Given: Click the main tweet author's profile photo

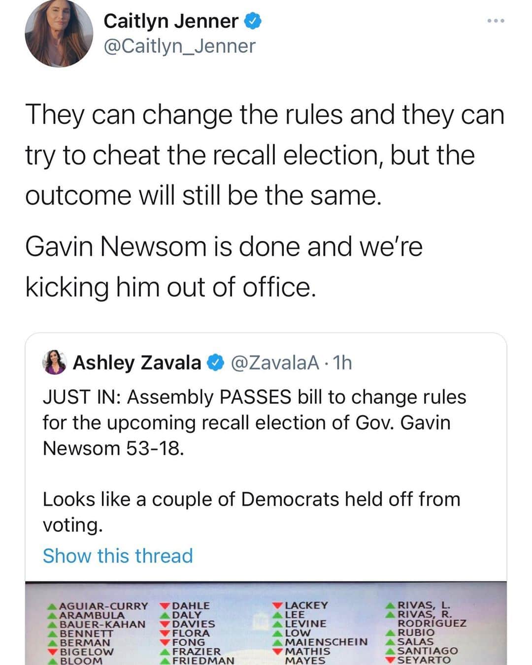Looking at the screenshot, I should coord(59,33).
